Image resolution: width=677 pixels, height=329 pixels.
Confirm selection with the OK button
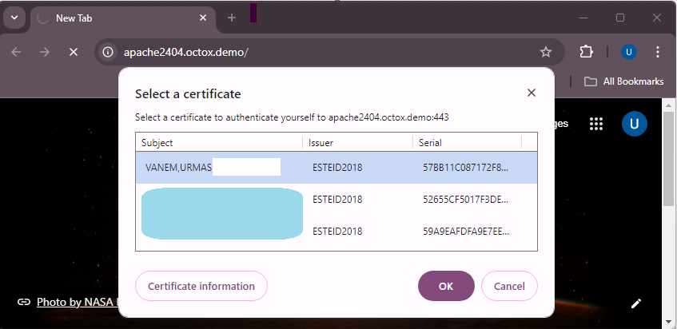(446, 286)
